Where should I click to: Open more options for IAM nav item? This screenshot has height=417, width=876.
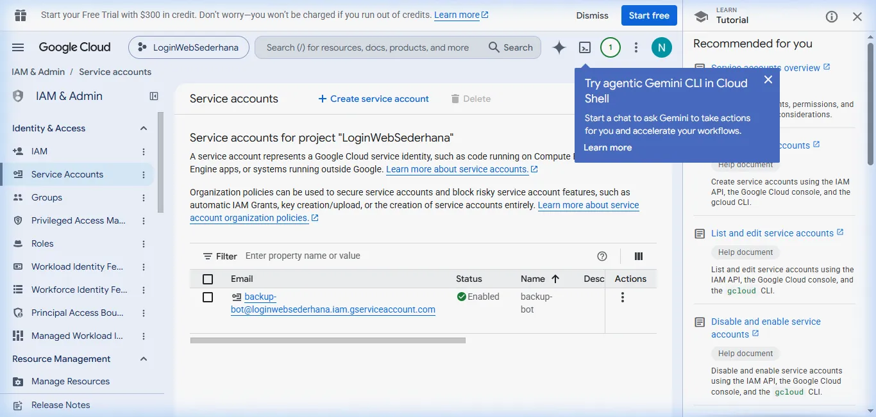(x=144, y=152)
